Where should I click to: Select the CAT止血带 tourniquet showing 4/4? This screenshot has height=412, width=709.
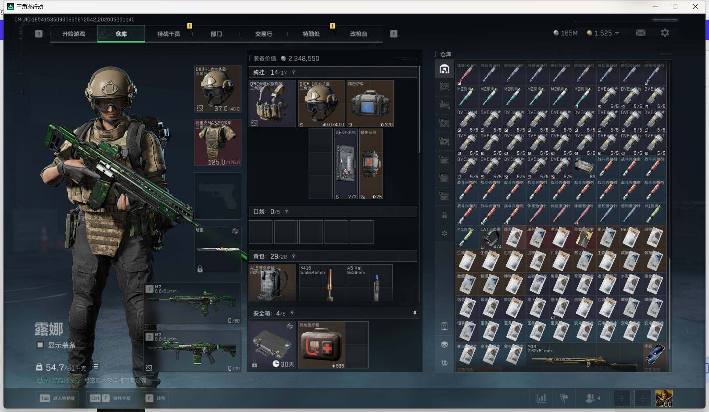[x=491, y=238]
